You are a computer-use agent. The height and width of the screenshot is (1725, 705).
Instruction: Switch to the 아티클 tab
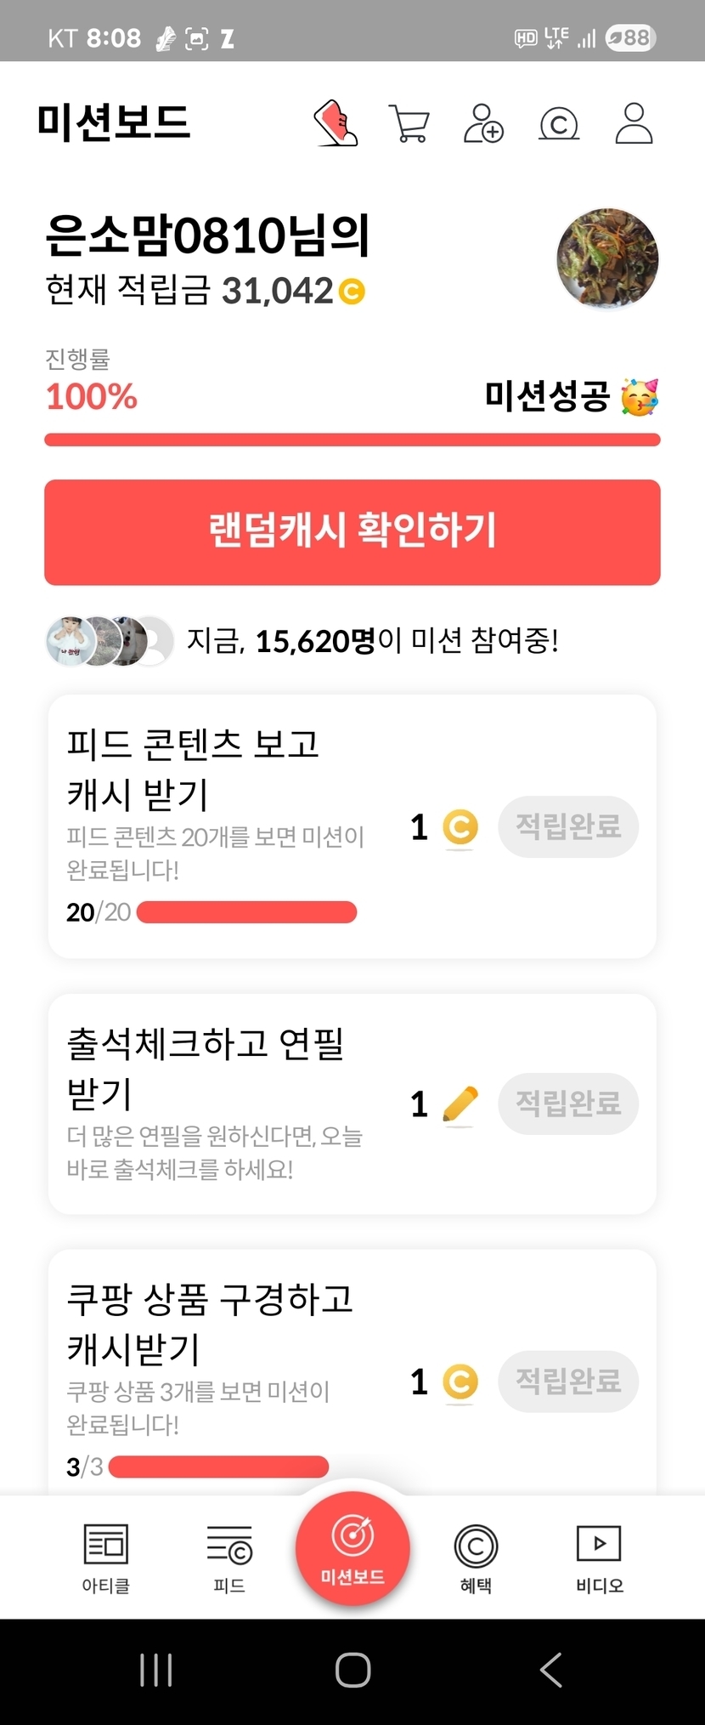tap(106, 1558)
